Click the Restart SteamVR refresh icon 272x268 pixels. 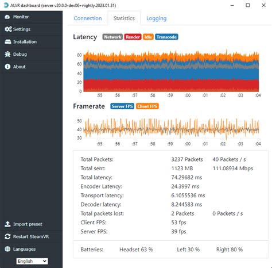[7, 236]
